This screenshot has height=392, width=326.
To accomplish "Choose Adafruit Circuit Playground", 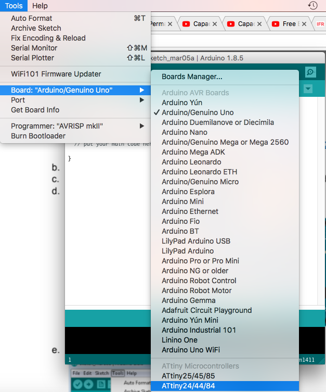I will [x=225, y=310].
